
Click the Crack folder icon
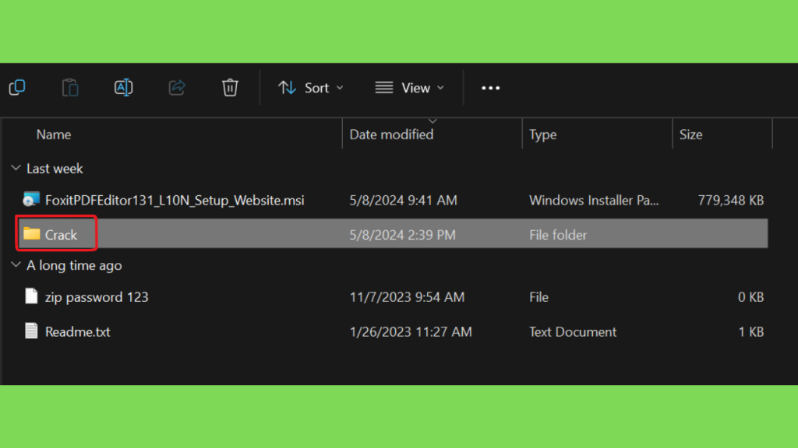pos(31,233)
